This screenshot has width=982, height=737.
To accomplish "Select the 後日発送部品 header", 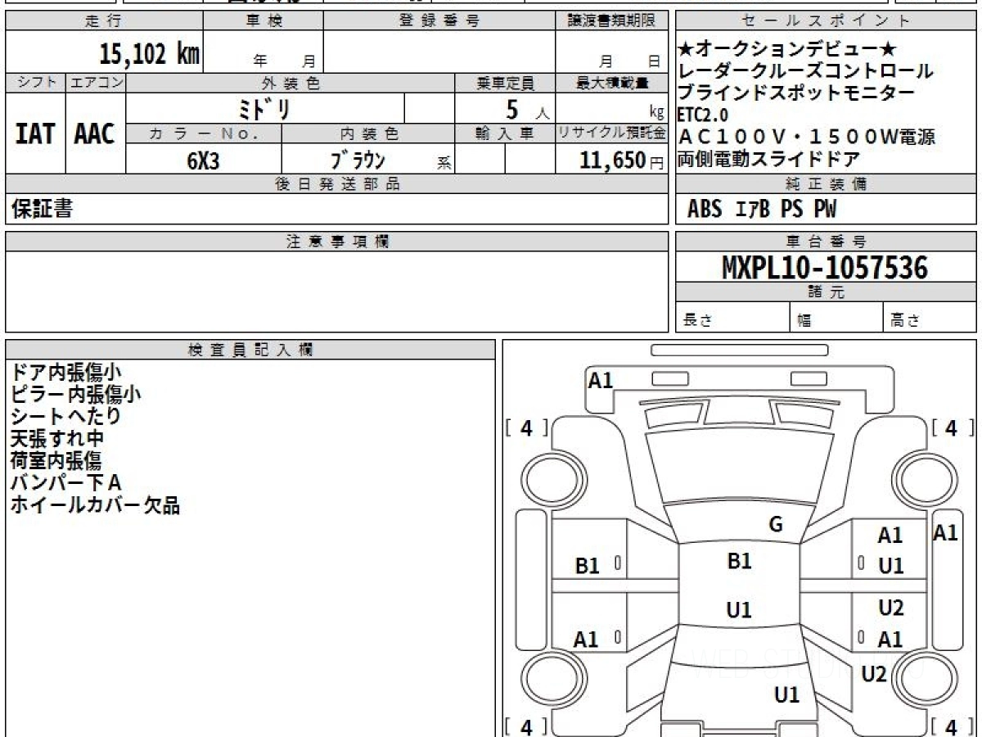I will [336, 184].
